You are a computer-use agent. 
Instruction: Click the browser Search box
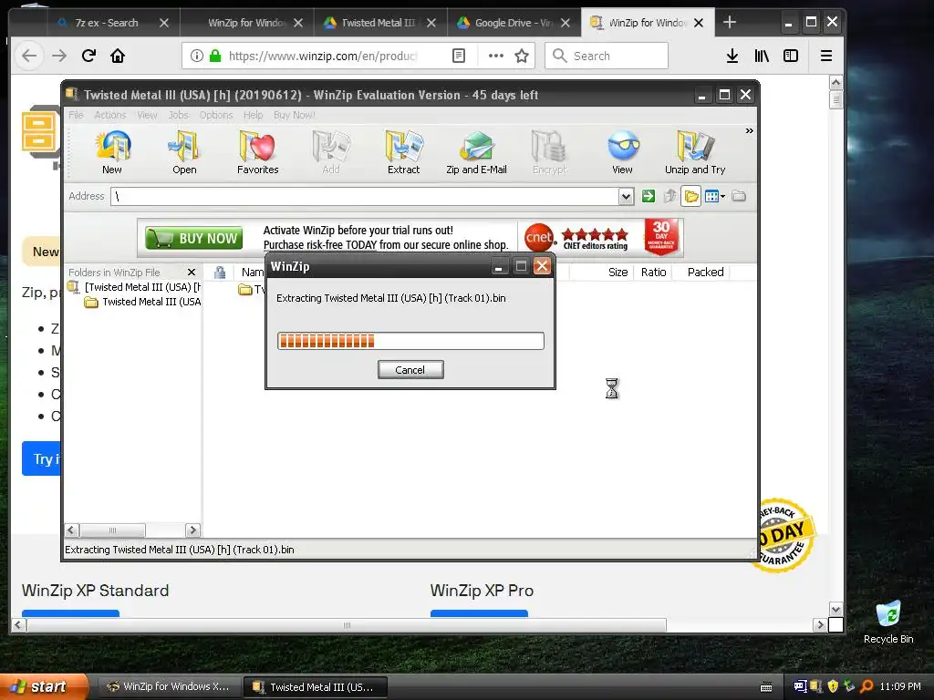[x=607, y=56]
